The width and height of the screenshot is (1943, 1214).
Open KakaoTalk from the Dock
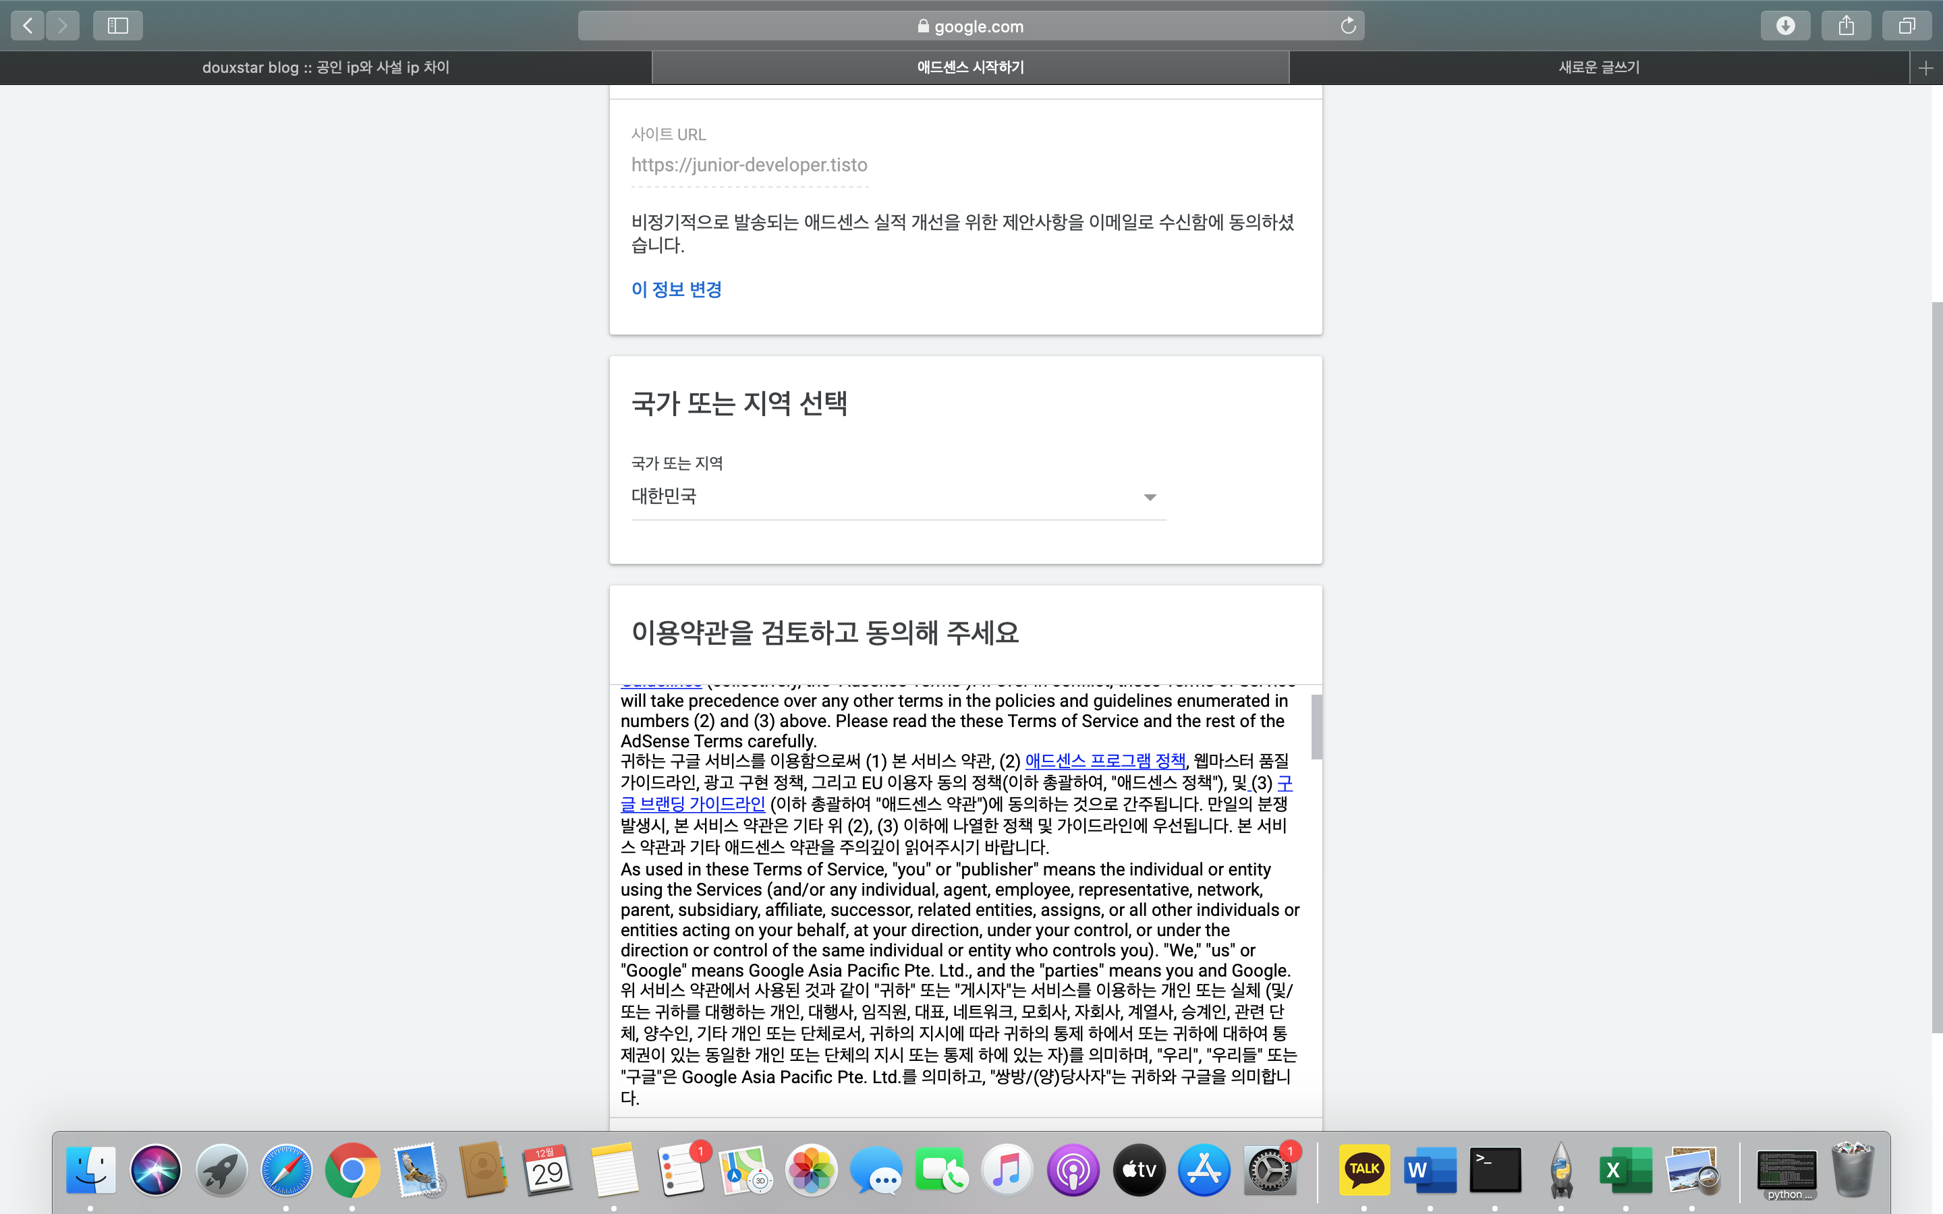coord(1363,1170)
